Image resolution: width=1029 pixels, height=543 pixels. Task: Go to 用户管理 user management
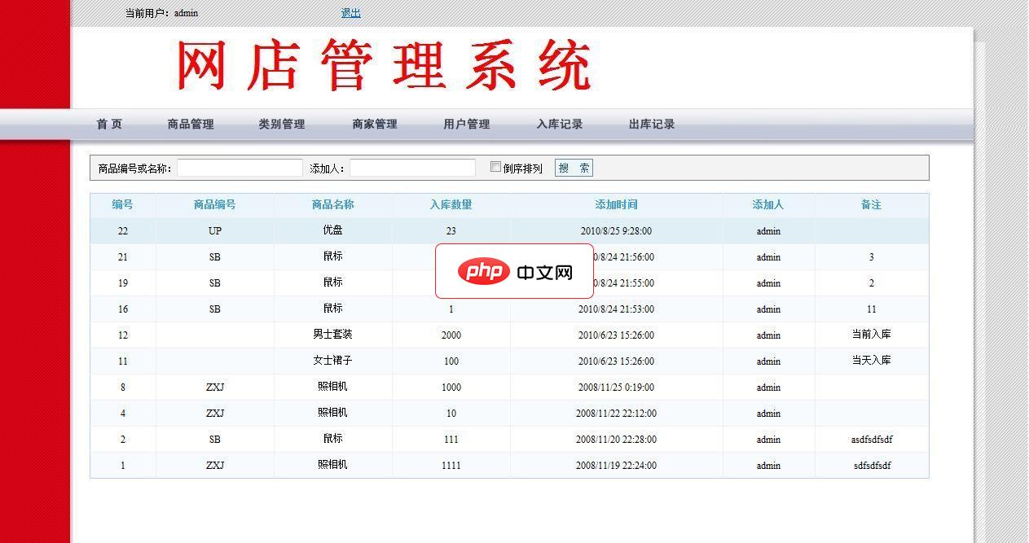pyautogui.click(x=466, y=124)
